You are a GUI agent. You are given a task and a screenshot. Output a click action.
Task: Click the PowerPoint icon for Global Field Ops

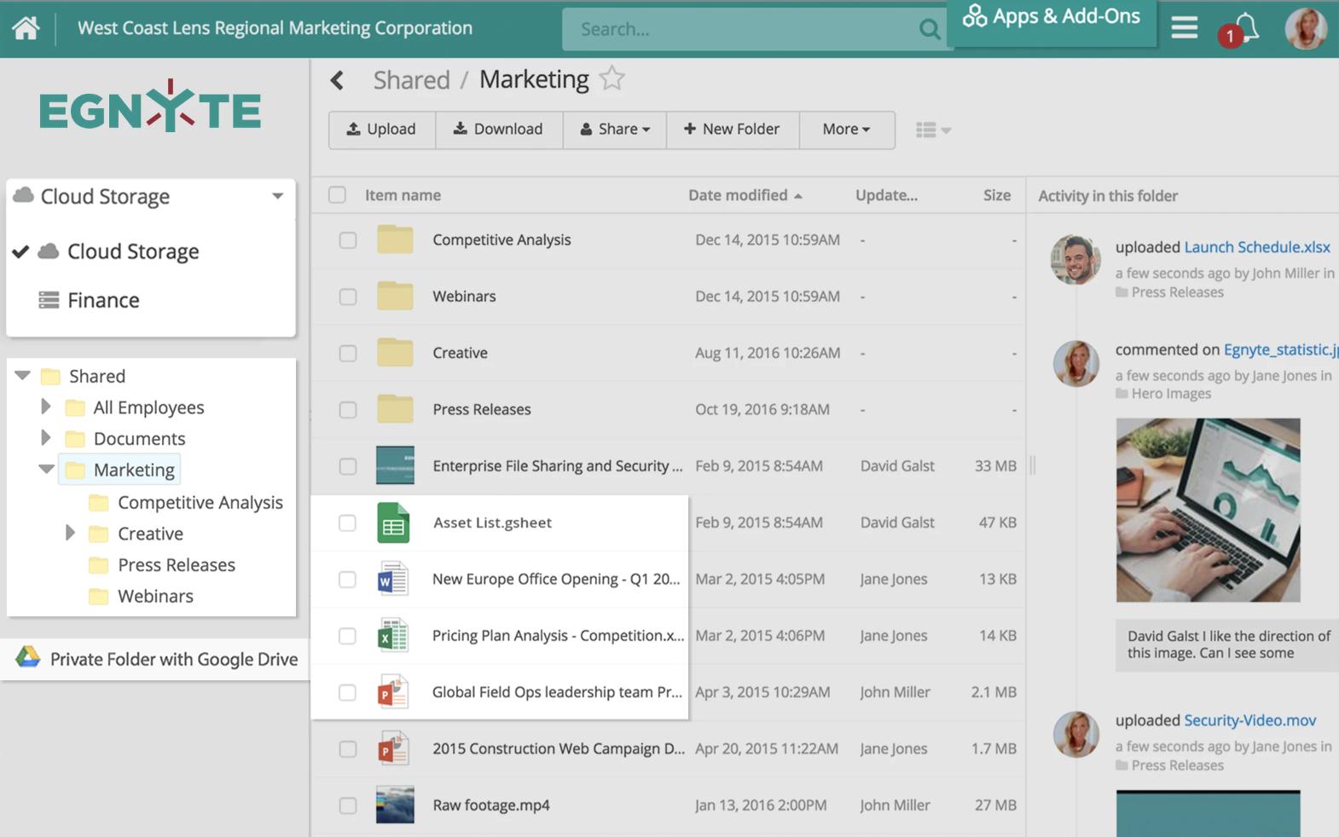click(393, 692)
